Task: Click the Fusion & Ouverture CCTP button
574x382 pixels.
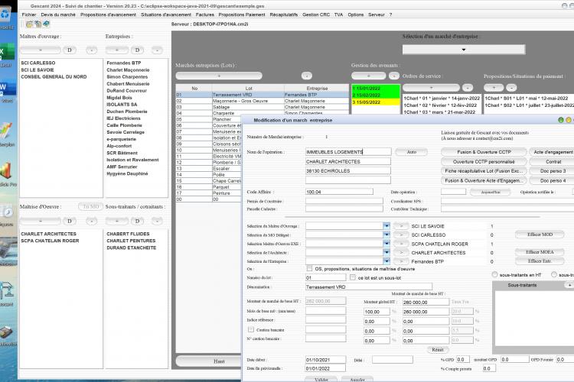Action: (x=484, y=152)
